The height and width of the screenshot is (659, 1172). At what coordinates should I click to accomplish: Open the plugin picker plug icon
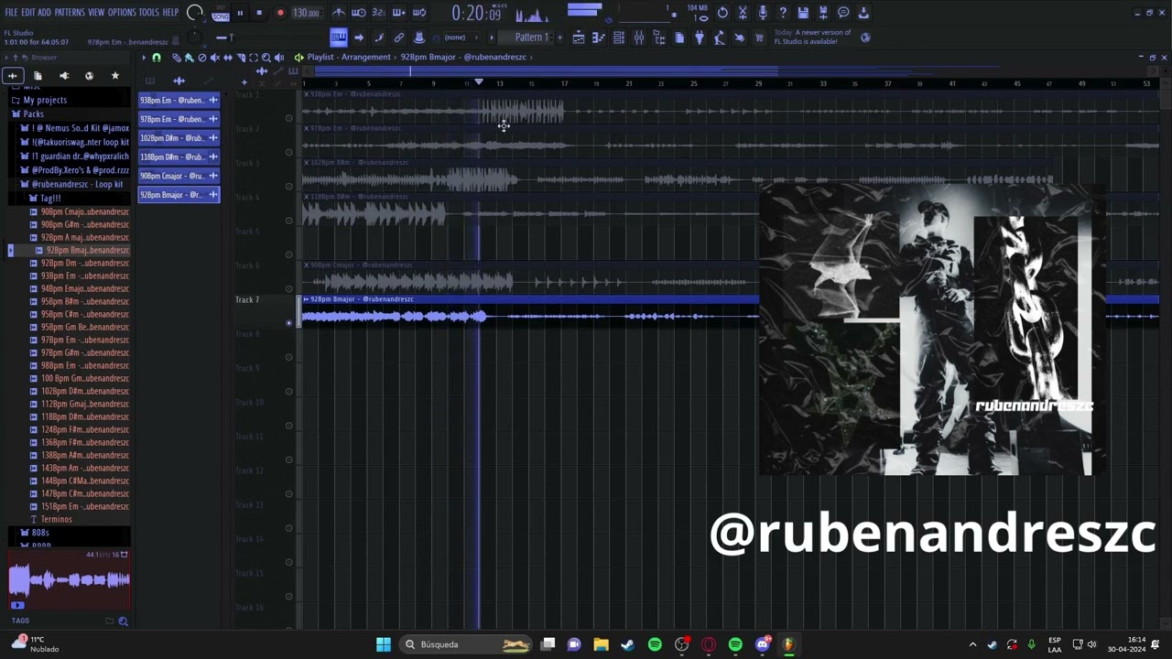pos(700,38)
